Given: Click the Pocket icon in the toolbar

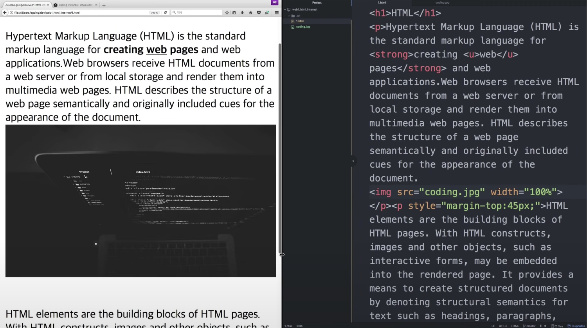Looking at the screenshot, I should tap(259, 13).
